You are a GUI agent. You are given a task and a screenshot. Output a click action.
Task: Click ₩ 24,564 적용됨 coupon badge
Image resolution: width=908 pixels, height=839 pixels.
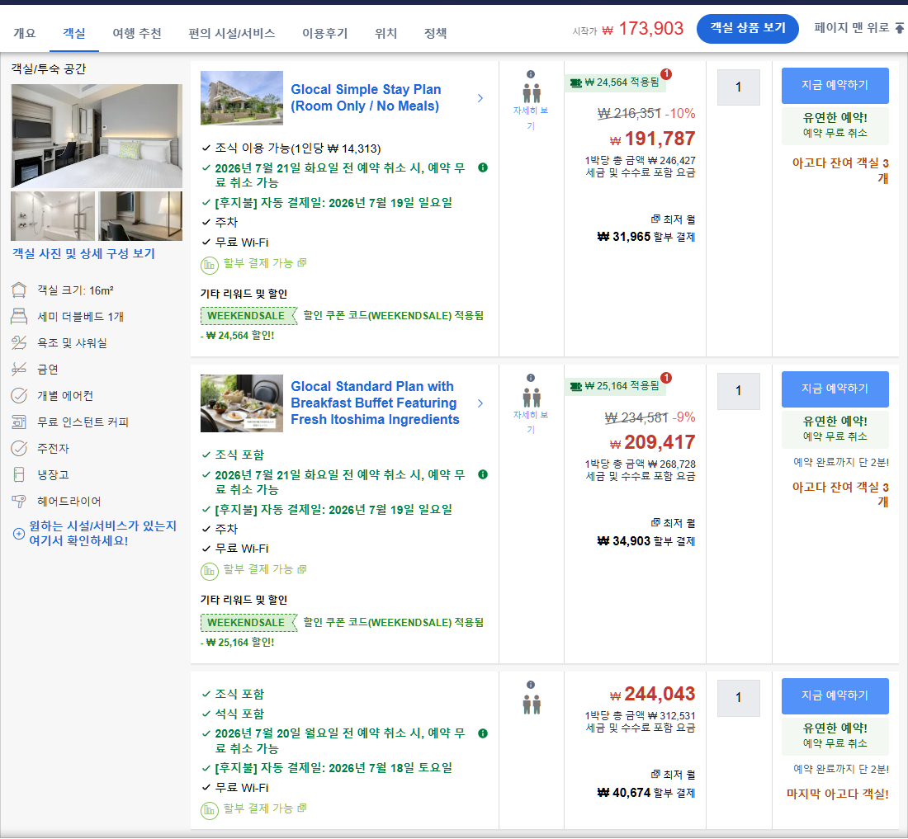[x=614, y=82]
